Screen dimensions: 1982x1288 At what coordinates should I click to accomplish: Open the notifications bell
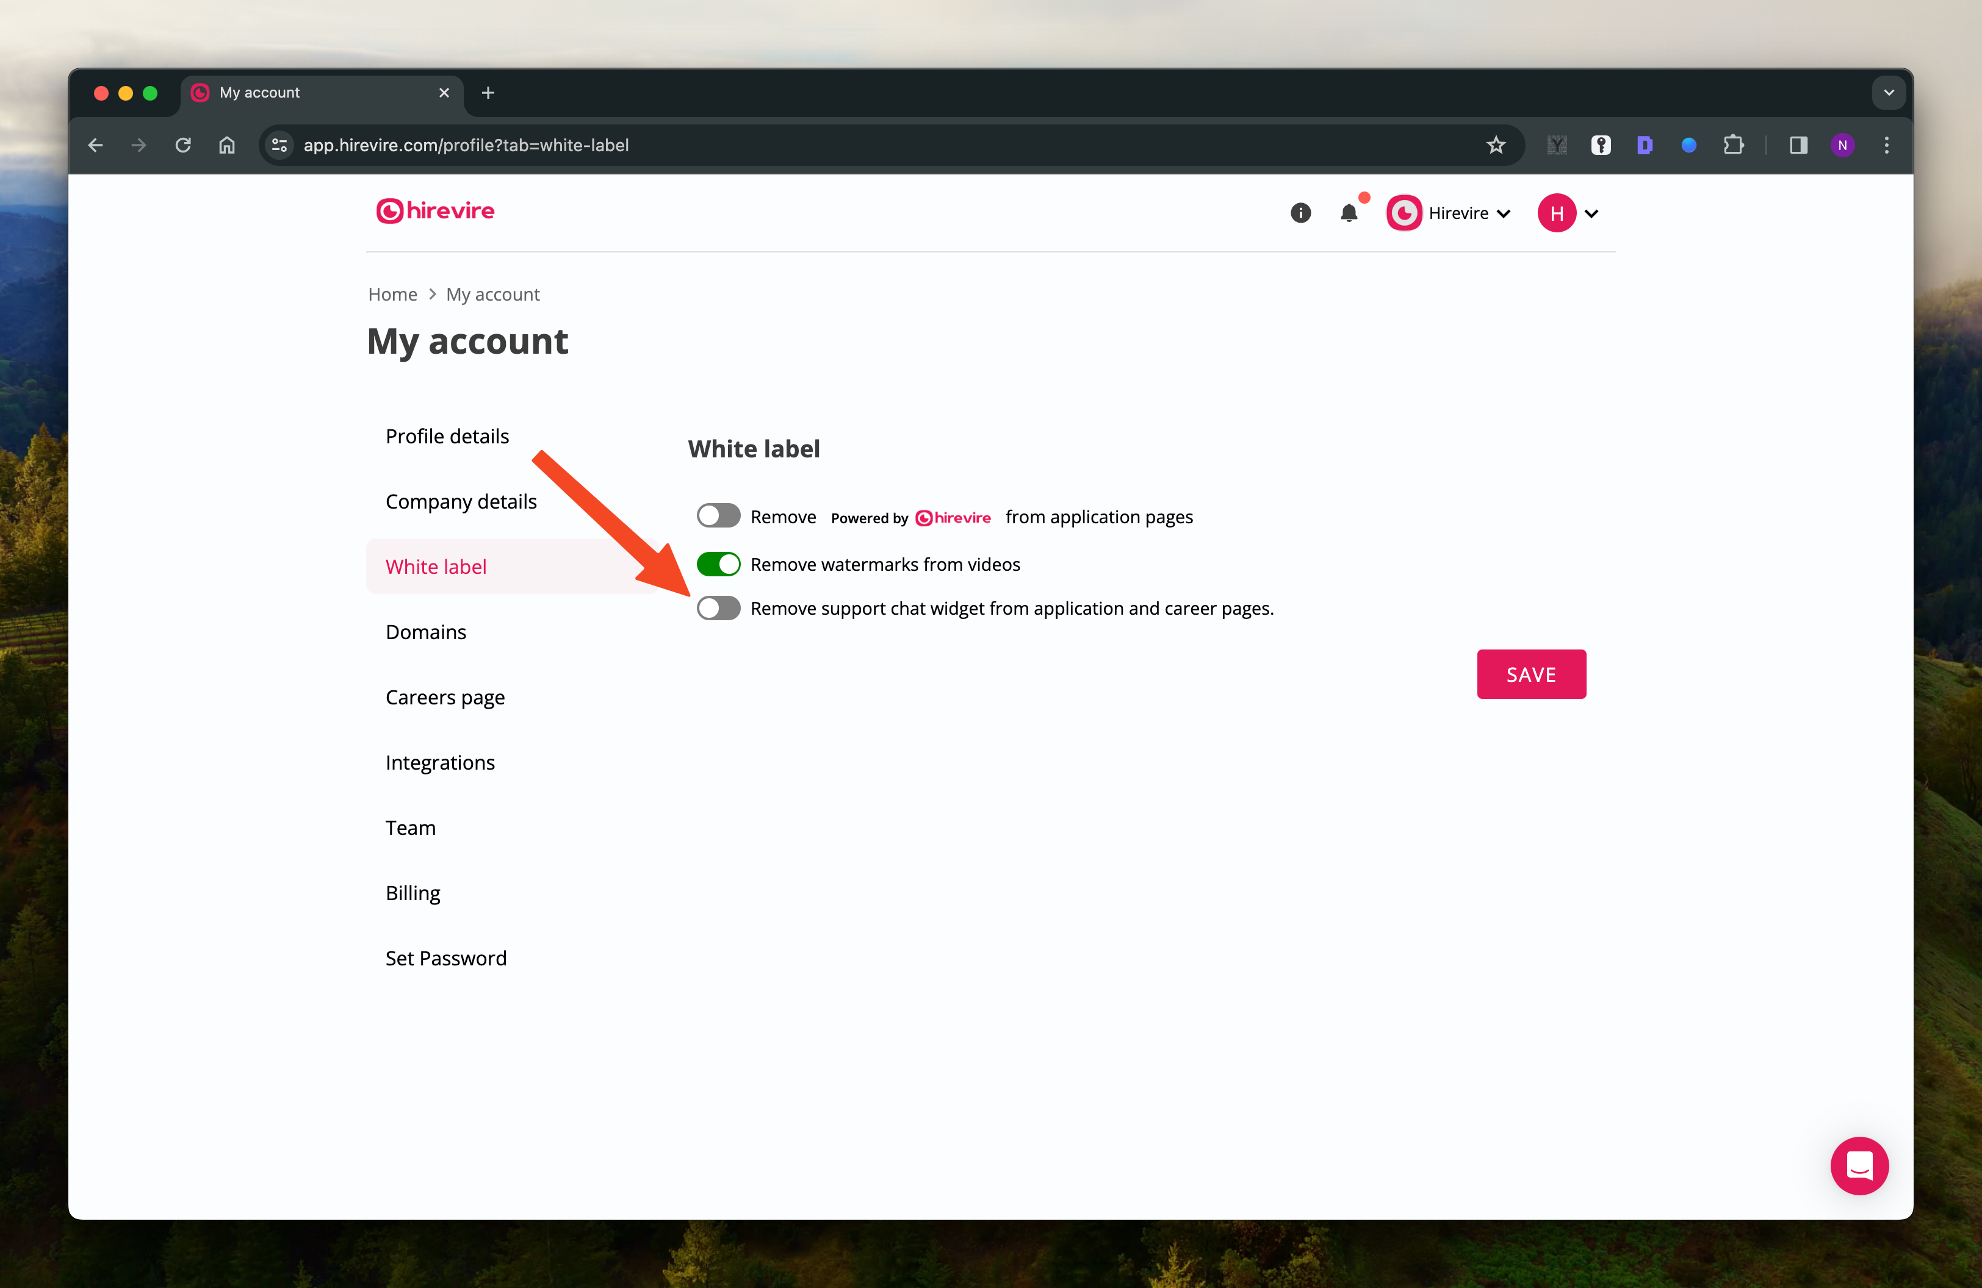[x=1349, y=213]
